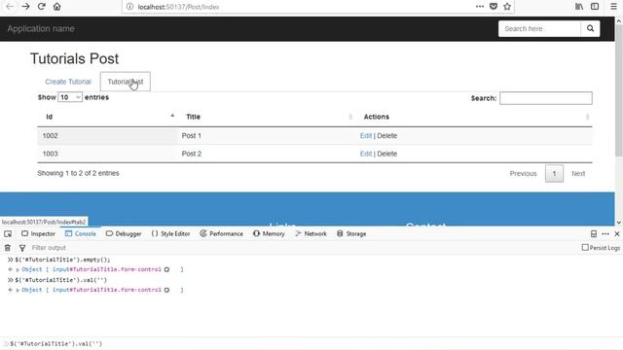Expand the second console Object result
Screen dimensions: 623x350
(x=18, y=291)
